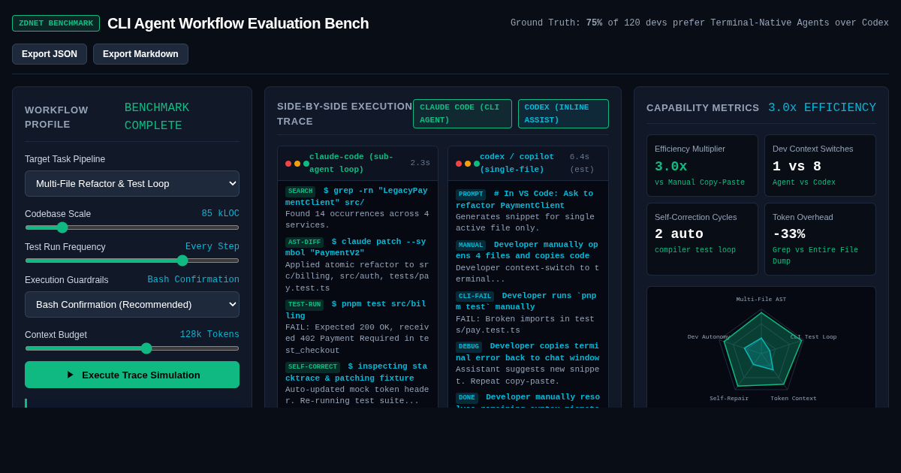Click the Ground Truth 75% statement

(x=700, y=23)
